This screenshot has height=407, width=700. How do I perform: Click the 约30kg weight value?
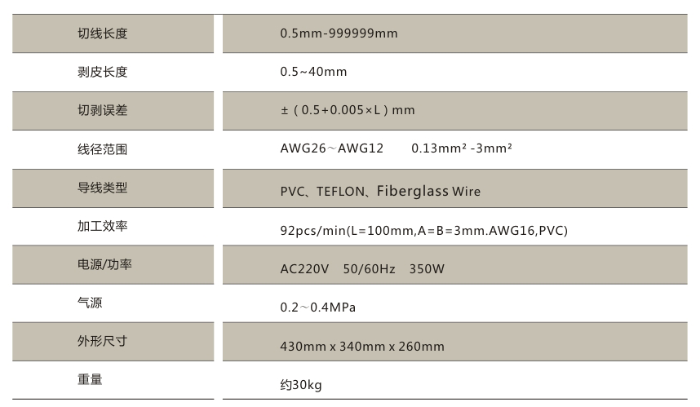pos(300,385)
